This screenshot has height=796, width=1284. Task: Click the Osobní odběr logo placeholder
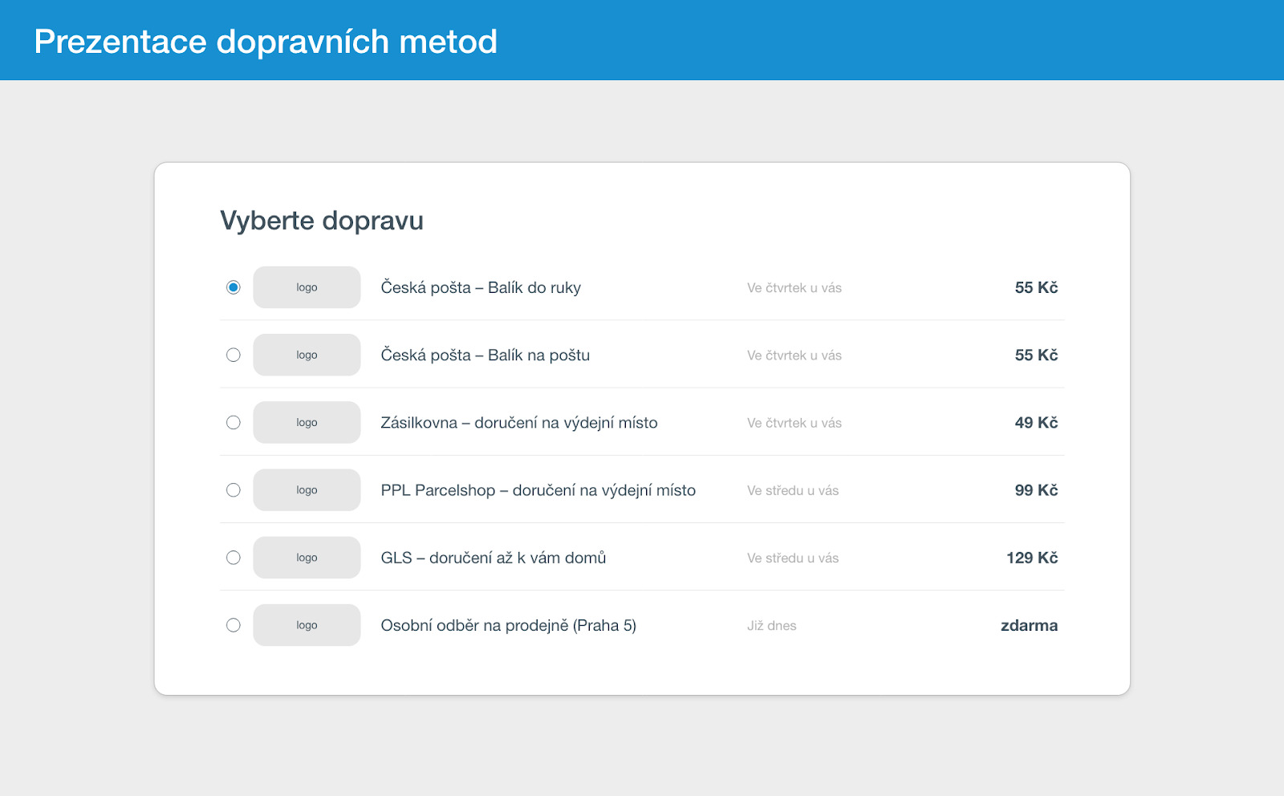[307, 624]
